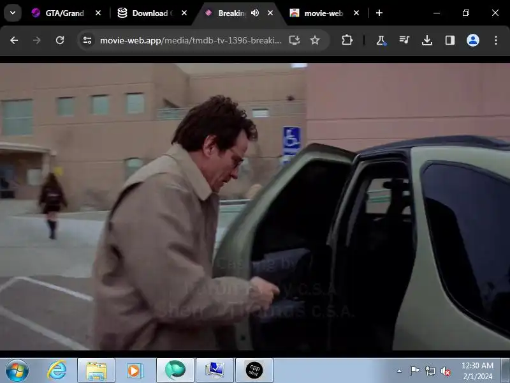Open the cpp shot app in taskbar
510x383 pixels.
254,371
